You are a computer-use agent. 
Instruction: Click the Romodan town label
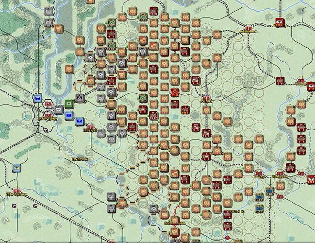(x=280, y=176)
